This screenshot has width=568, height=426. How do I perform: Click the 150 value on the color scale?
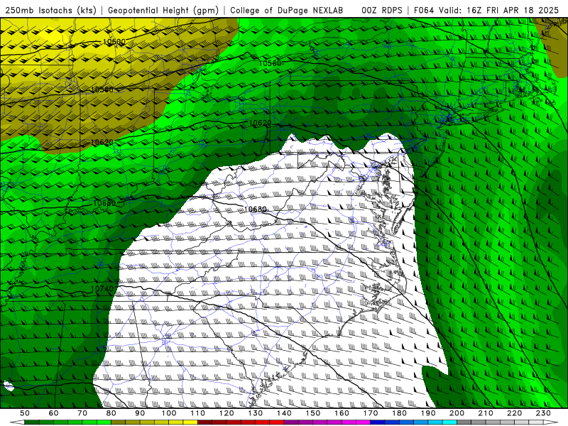tap(313, 413)
